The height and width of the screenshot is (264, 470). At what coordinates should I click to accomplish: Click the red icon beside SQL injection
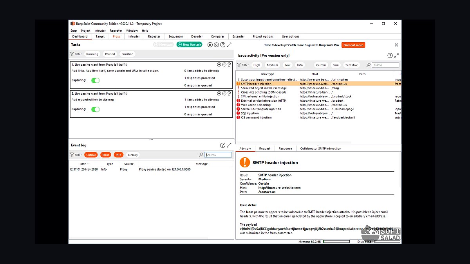click(x=238, y=113)
